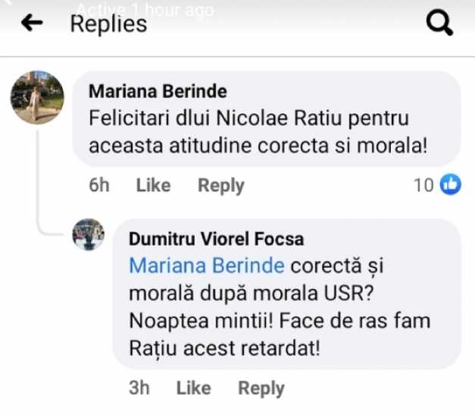The width and height of the screenshot is (475, 416).
Task: Tap the back arrow icon
Action: click(32, 24)
